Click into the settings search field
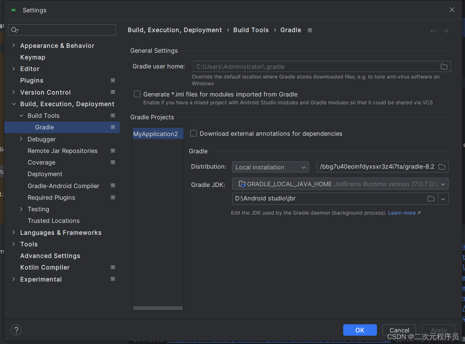 [x=62, y=30]
